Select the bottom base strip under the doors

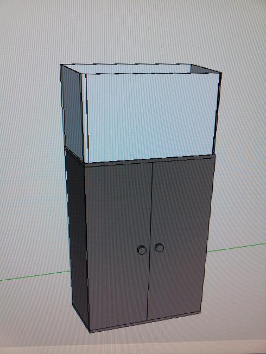click(x=144, y=323)
